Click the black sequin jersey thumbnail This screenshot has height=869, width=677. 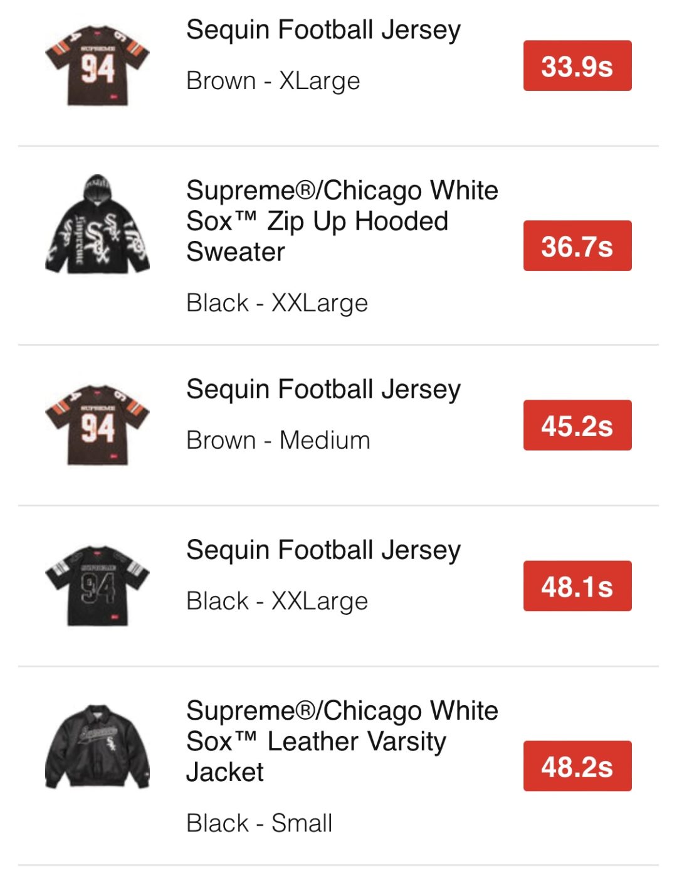pyautogui.click(x=97, y=585)
